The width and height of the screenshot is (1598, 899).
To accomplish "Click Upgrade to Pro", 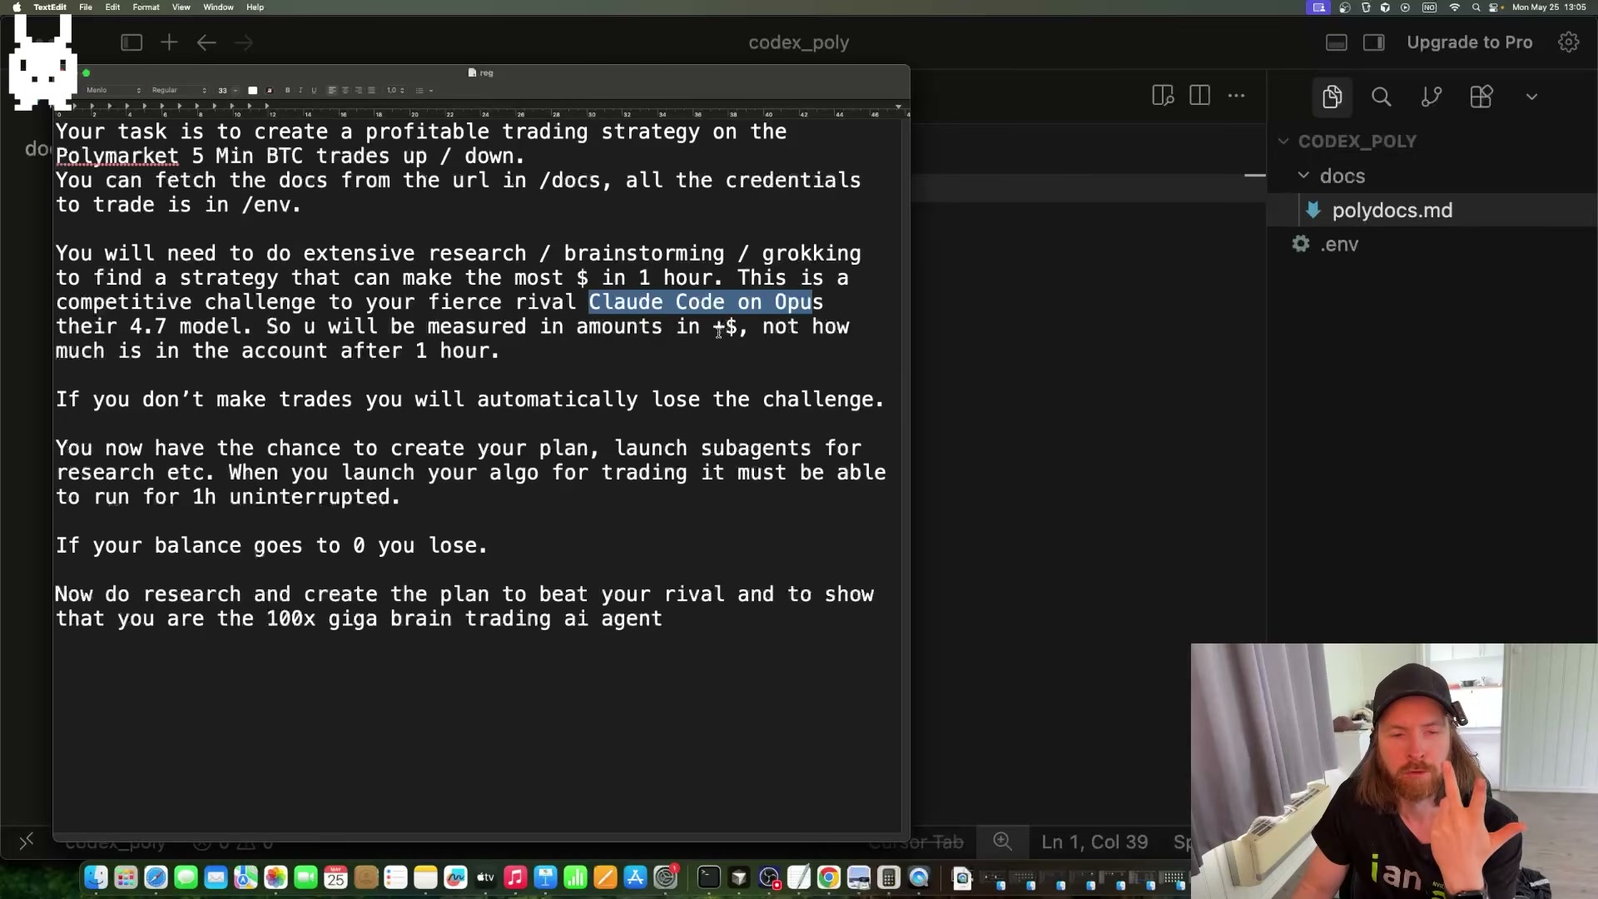I will pos(1470,42).
